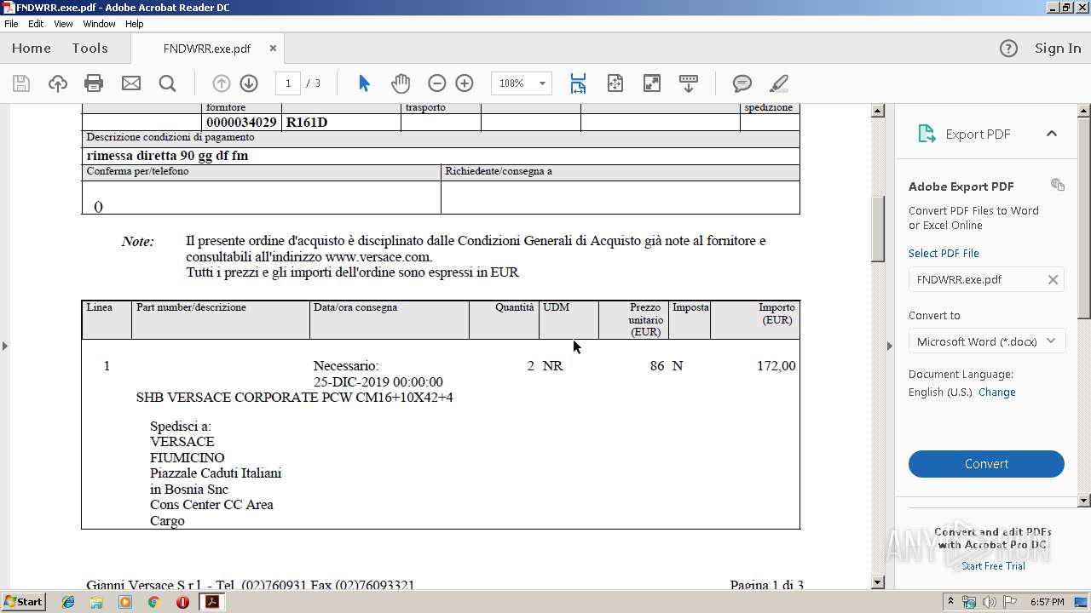Go to previous page arrow
The height and width of the screenshot is (613, 1091).
point(221,83)
